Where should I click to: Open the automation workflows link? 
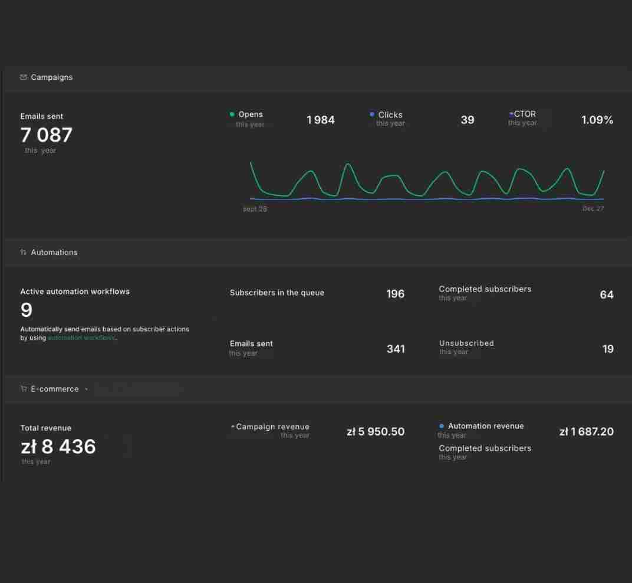point(81,338)
